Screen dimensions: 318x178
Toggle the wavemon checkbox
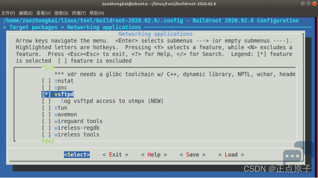(46, 115)
